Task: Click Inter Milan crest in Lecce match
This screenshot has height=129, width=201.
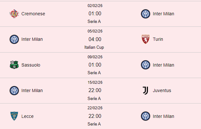Action: click(145, 116)
